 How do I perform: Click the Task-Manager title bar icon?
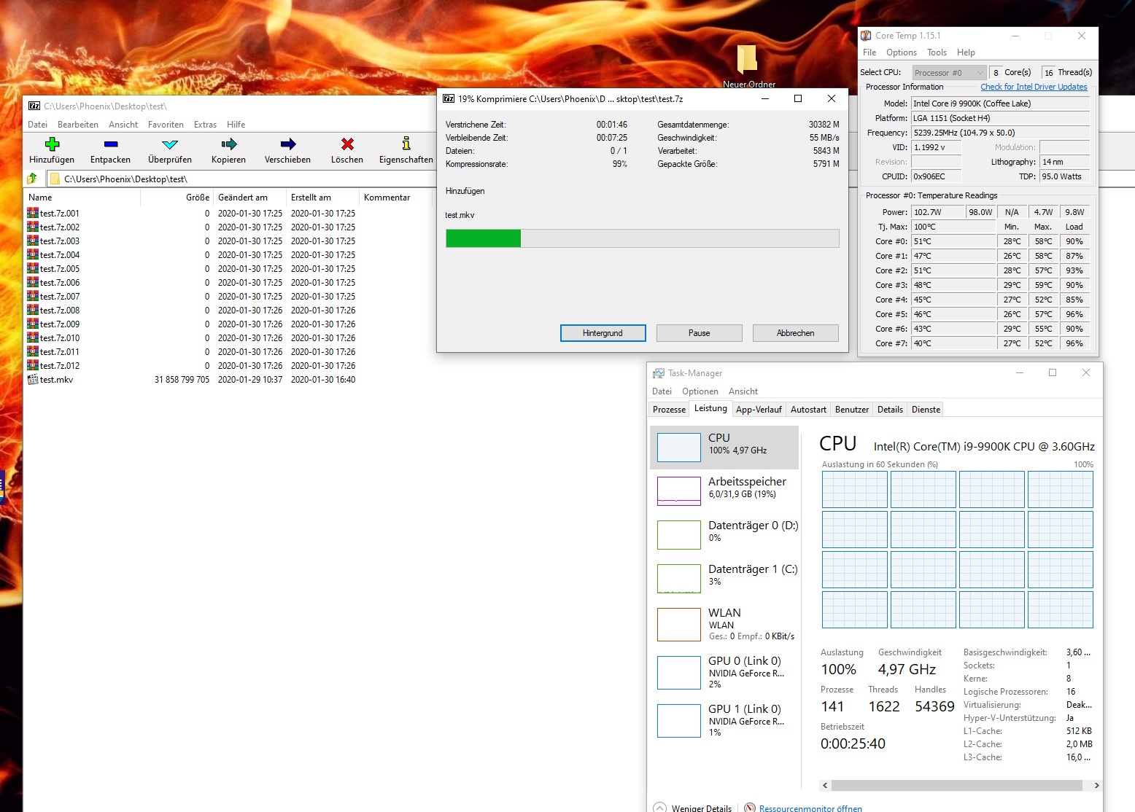point(659,372)
